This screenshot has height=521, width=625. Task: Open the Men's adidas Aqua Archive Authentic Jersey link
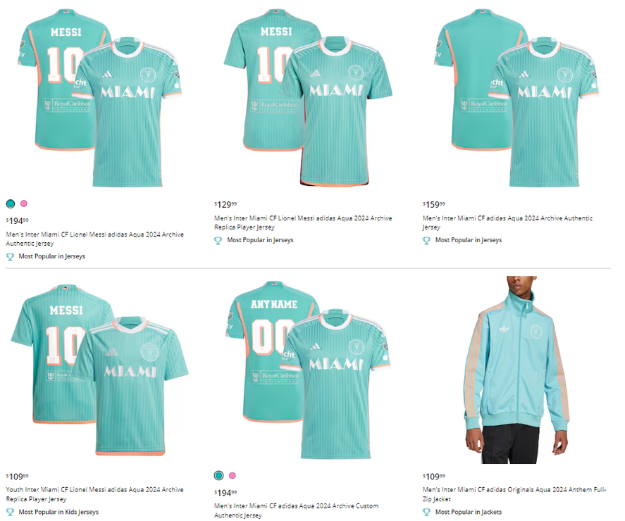(507, 222)
